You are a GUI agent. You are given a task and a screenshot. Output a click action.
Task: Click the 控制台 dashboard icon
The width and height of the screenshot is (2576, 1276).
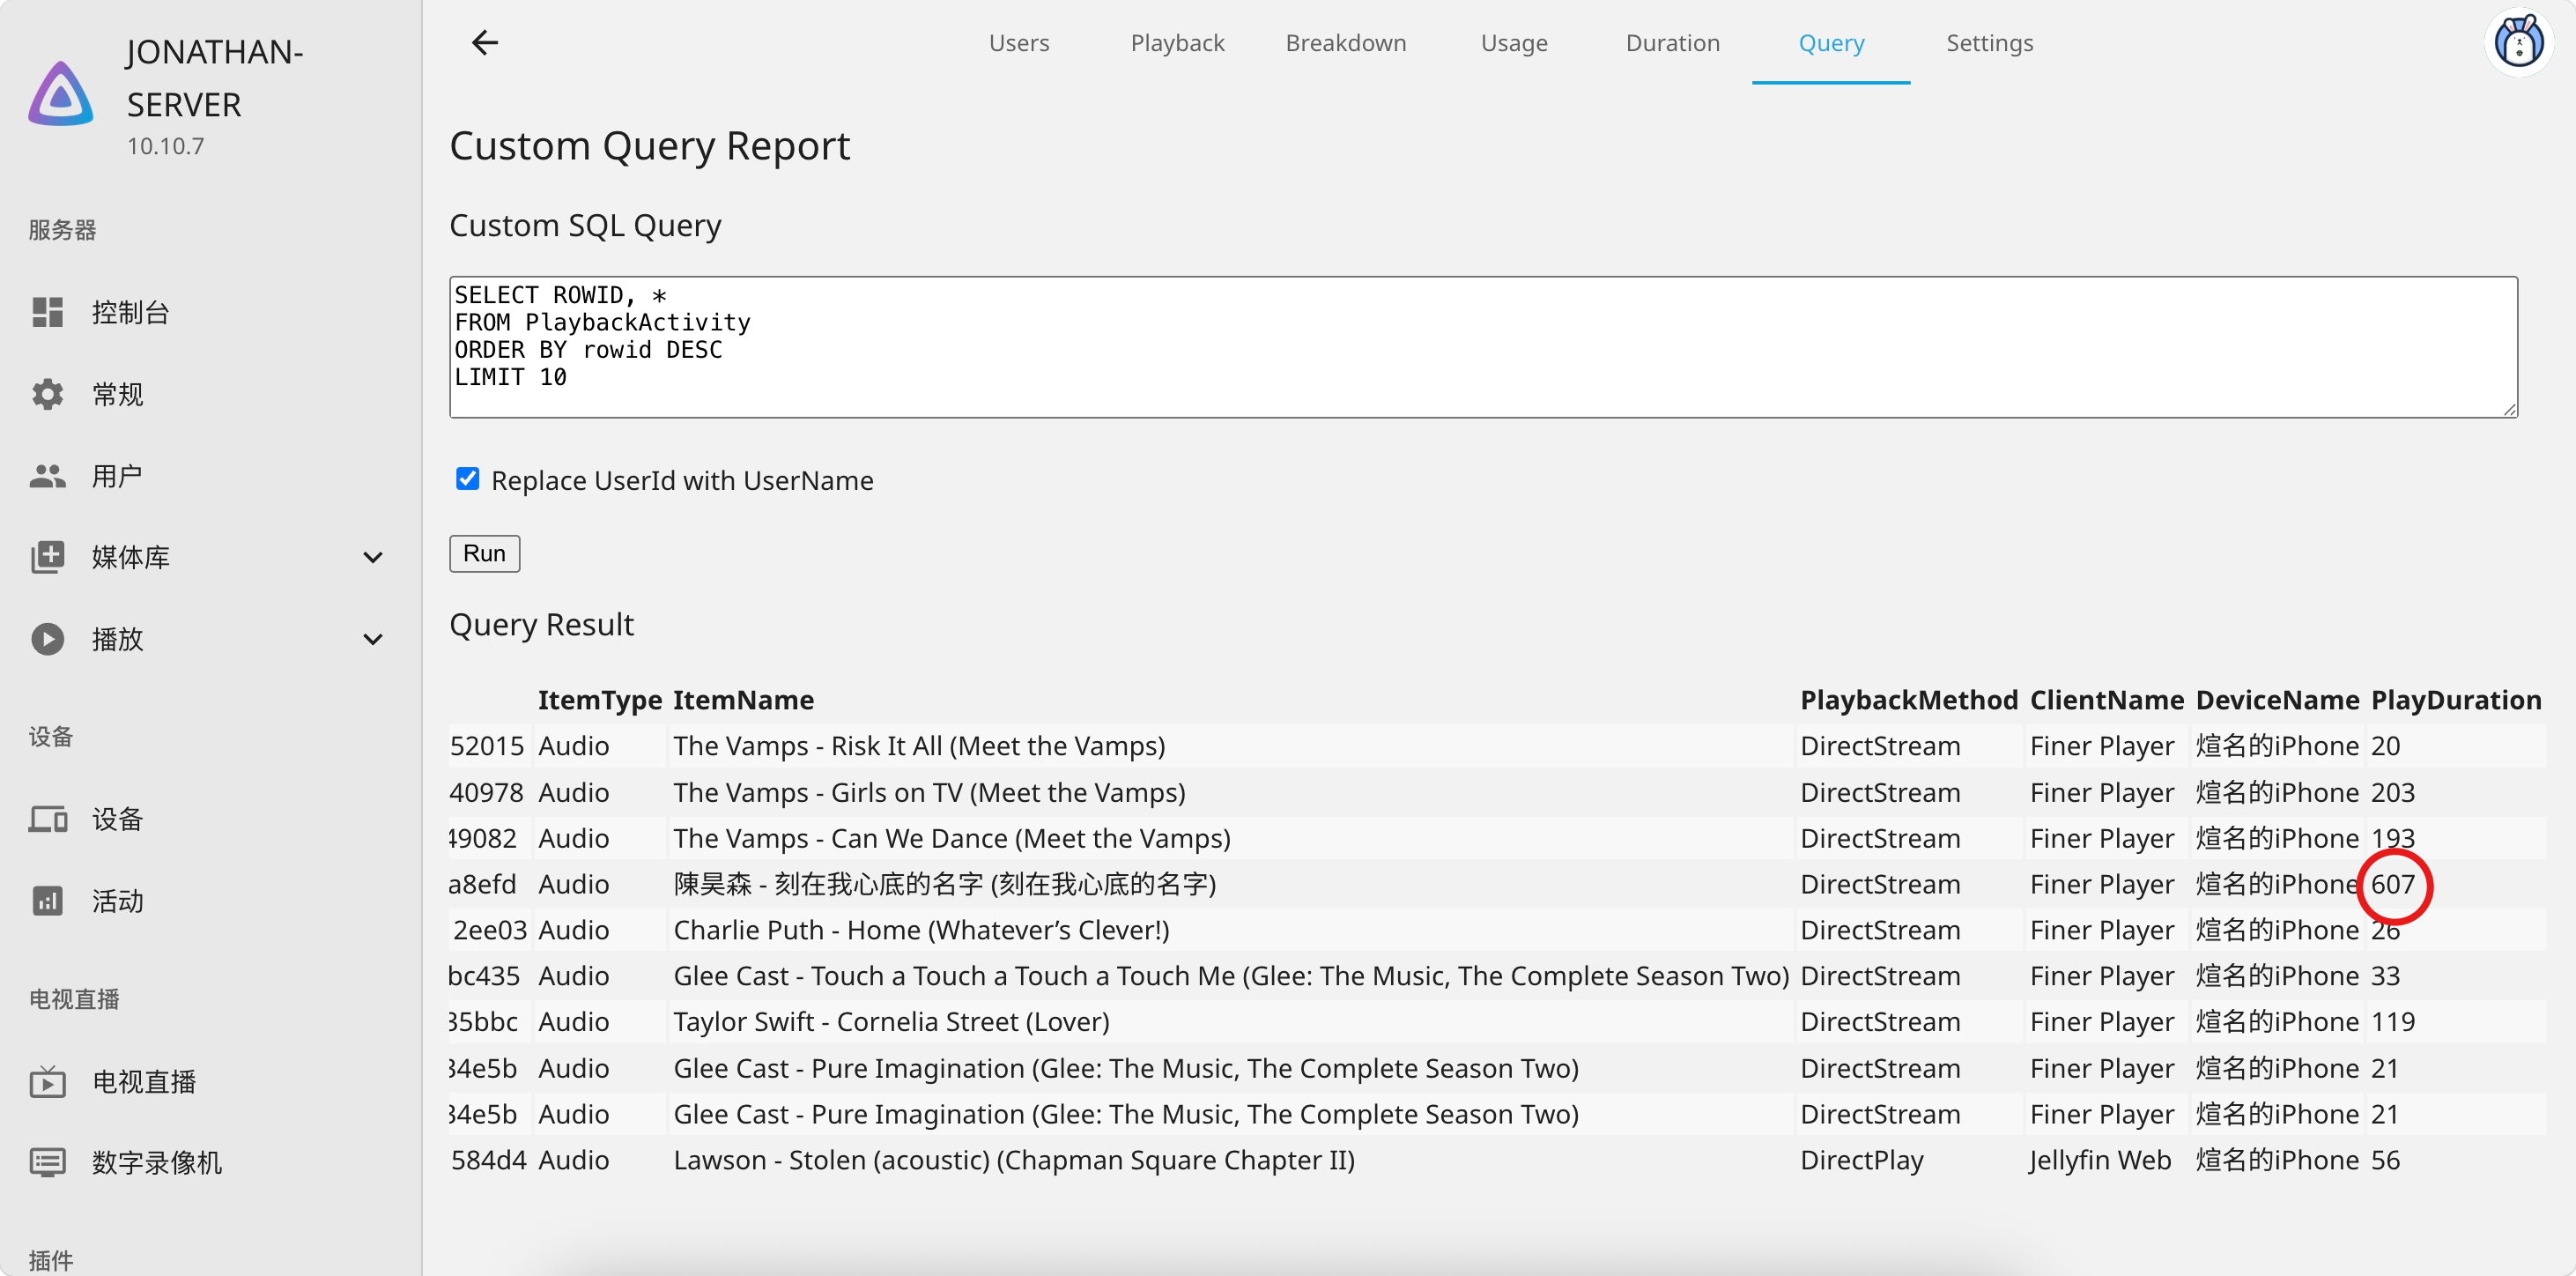(47, 312)
